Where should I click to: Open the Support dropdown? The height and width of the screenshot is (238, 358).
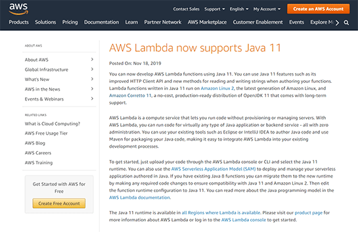[x=215, y=9]
